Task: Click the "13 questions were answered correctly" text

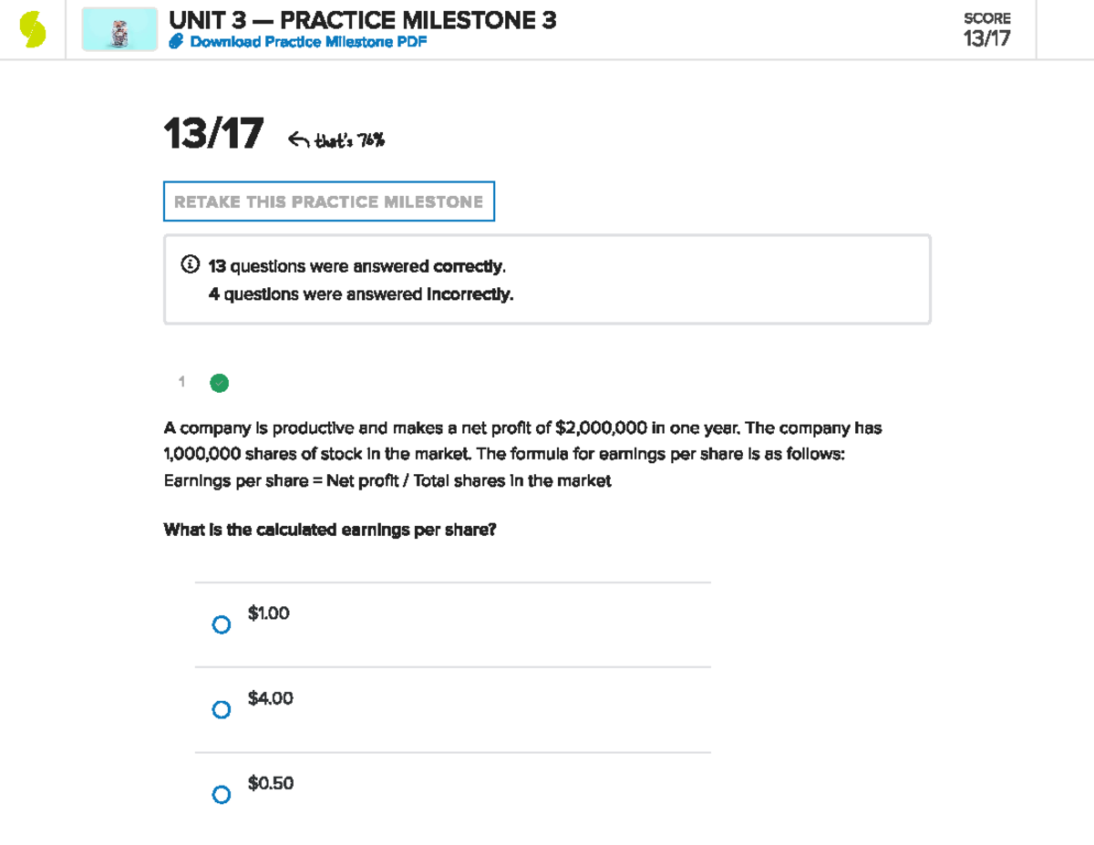Action: pos(356,265)
